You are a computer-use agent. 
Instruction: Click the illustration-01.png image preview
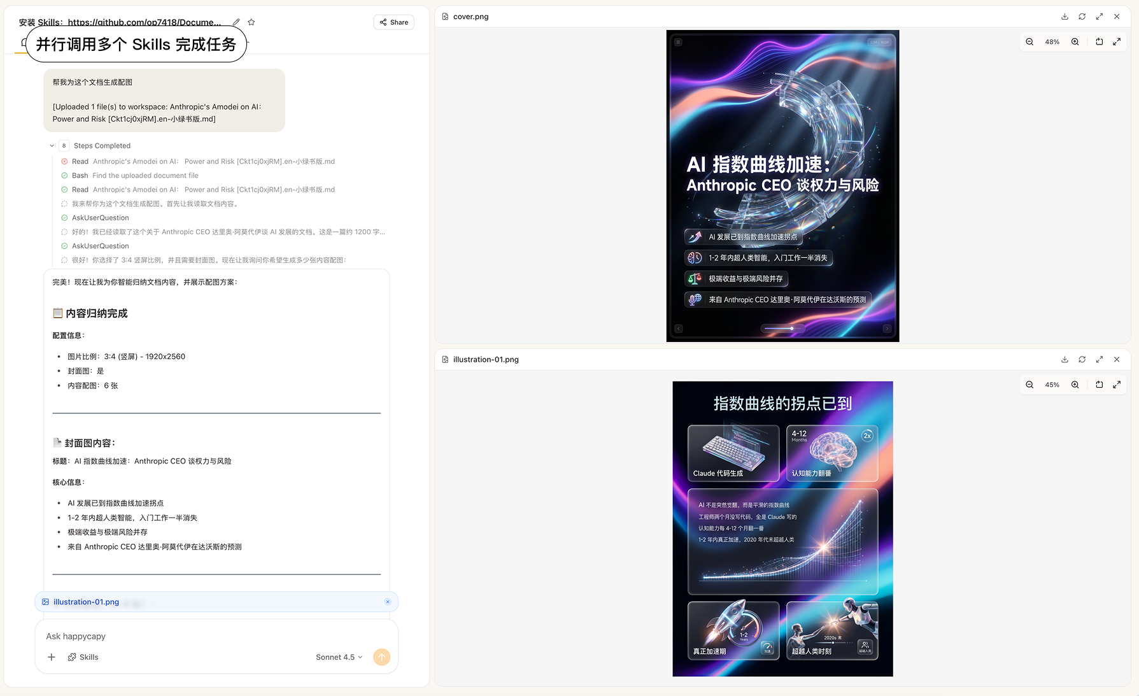tap(782, 529)
